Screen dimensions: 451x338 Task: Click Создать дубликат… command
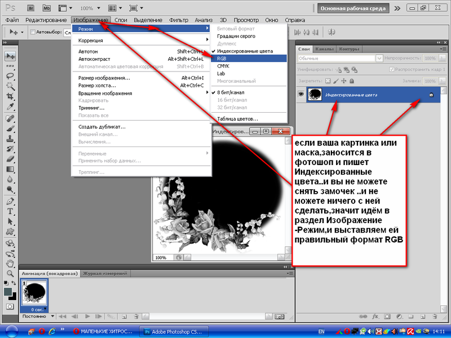coord(141,127)
